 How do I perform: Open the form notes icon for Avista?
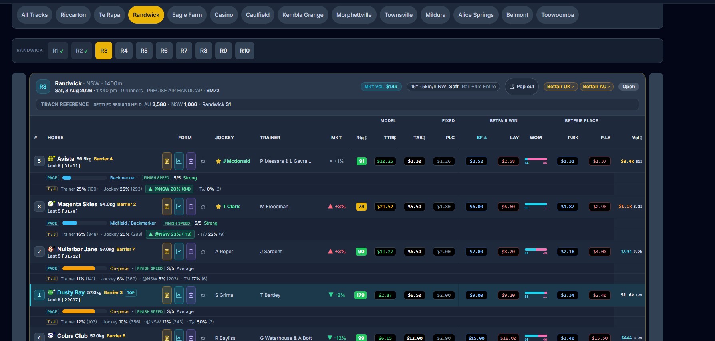(x=167, y=161)
